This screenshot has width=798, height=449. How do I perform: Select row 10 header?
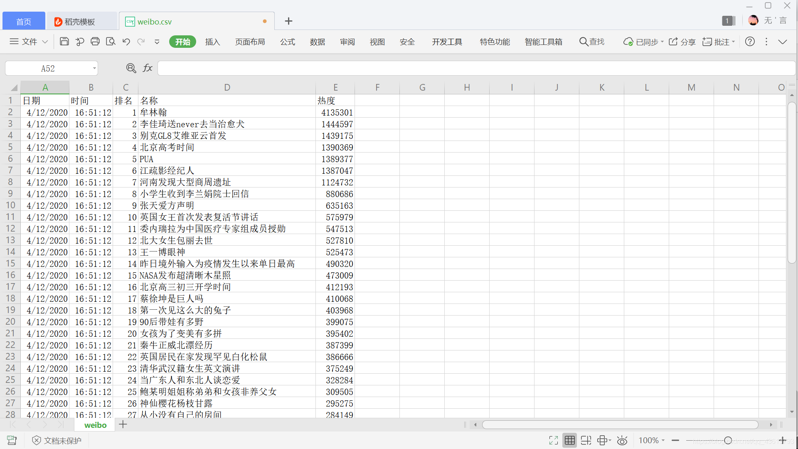[x=10, y=205]
